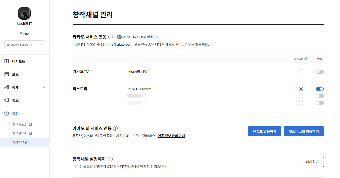Click external link icon next to 채널 프로필
Viewport: 340px width, 178px height.
point(31,124)
